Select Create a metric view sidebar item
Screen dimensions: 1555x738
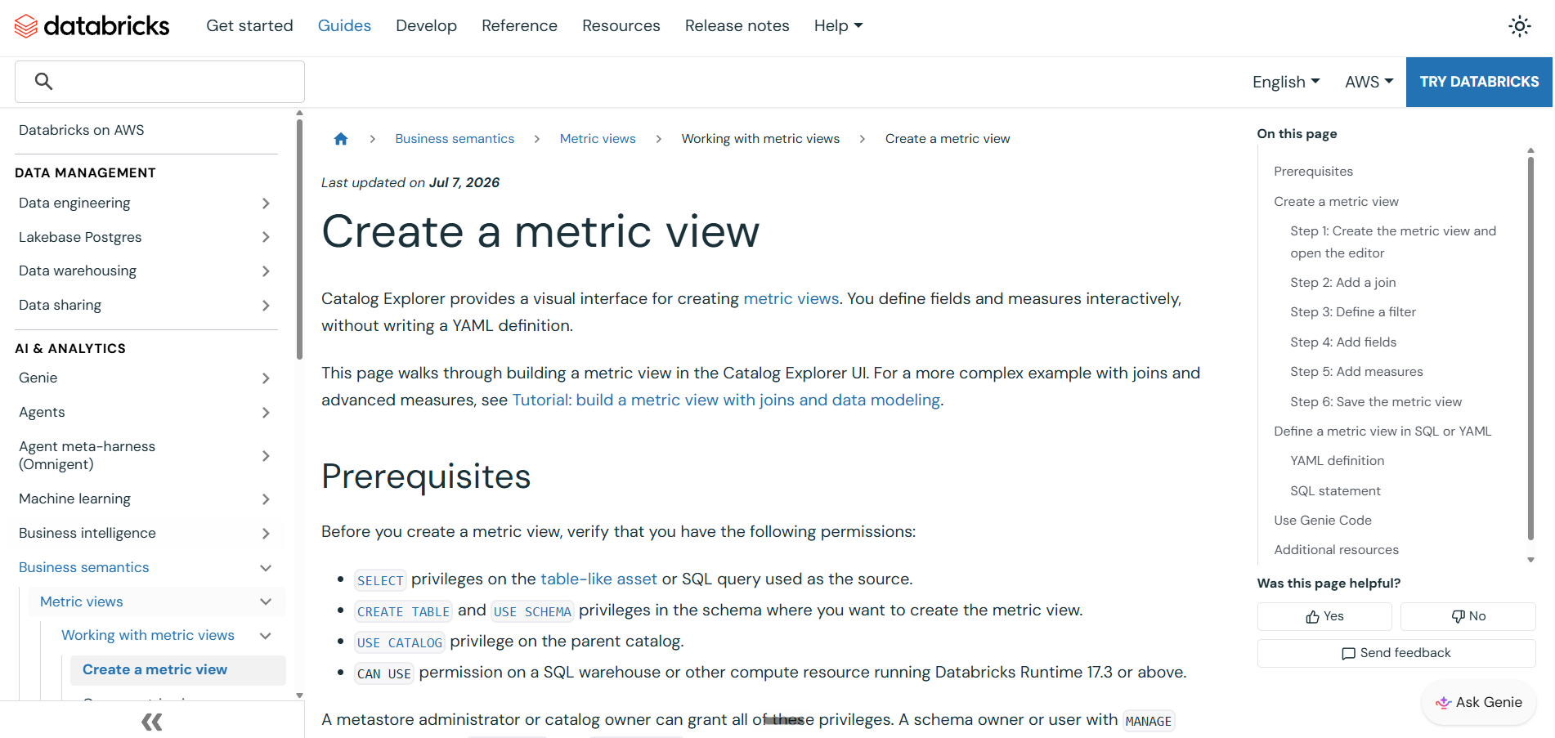coord(178,670)
